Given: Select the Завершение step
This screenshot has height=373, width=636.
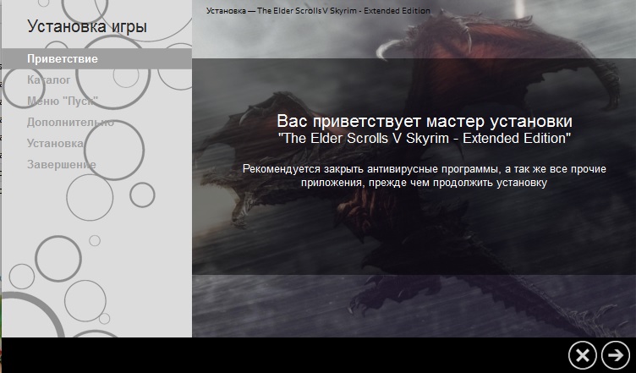Looking at the screenshot, I should 62,164.
